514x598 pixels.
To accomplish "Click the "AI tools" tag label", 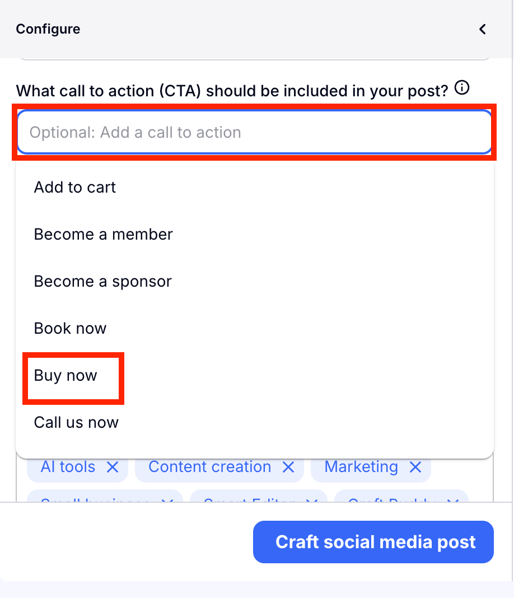I will (x=68, y=467).
